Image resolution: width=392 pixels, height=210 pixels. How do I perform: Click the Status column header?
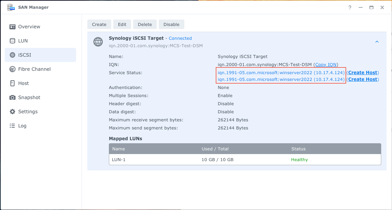[x=299, y=149]
